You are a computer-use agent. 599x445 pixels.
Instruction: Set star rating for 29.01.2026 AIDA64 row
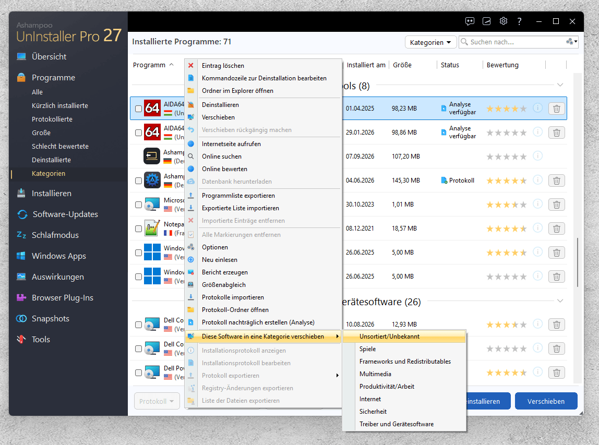506,133
